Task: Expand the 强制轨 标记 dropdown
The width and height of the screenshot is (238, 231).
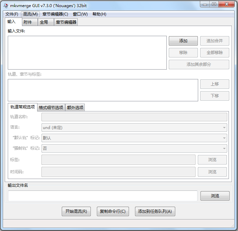Action: 134,148
